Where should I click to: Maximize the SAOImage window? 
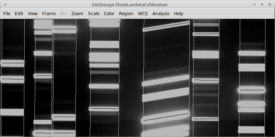tap(262, 5)
